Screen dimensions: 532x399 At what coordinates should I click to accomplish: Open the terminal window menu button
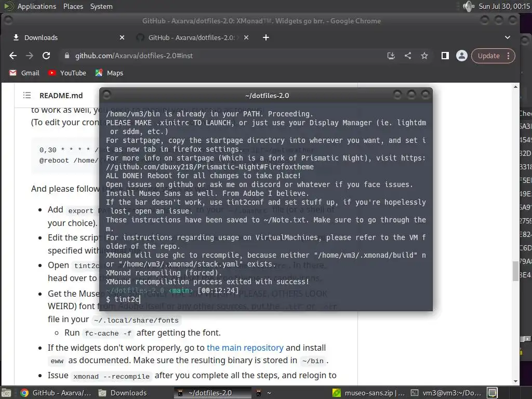tap(107, 95)
